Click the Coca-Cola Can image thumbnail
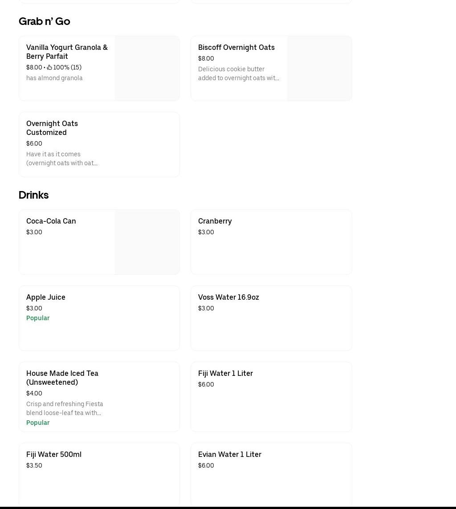This screenshot has height=509, width=456. pyautogui.click(x=147, y=242)
